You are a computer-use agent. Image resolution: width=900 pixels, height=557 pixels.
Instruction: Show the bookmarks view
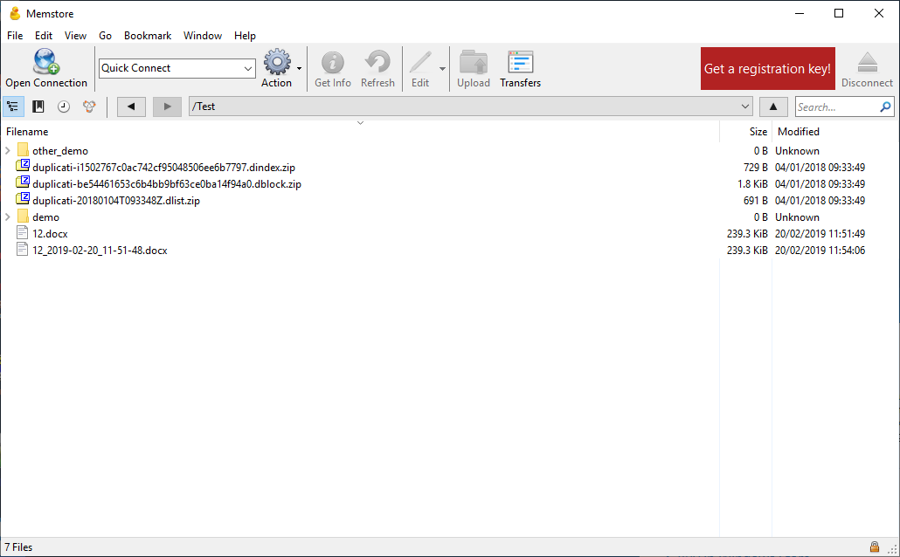click(x=38, y=107)
